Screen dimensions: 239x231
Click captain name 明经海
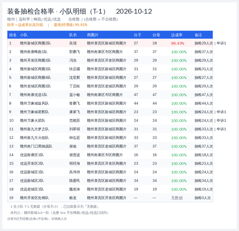(75, 164)
